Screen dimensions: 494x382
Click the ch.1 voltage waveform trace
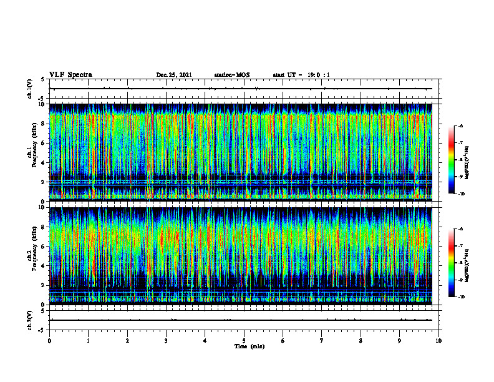tap(241, 89)
